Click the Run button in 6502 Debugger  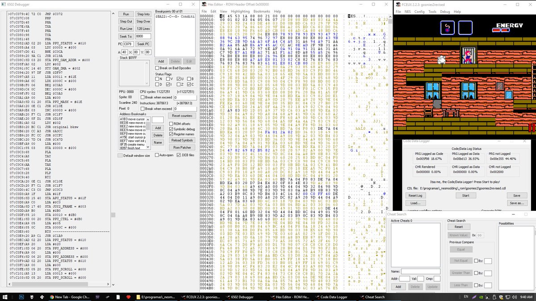click(126, 14)
